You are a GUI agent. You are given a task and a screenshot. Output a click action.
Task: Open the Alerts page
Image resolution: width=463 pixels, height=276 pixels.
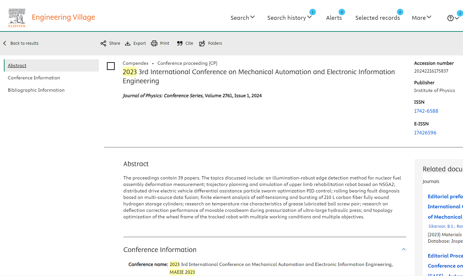[x=334, y=18]
